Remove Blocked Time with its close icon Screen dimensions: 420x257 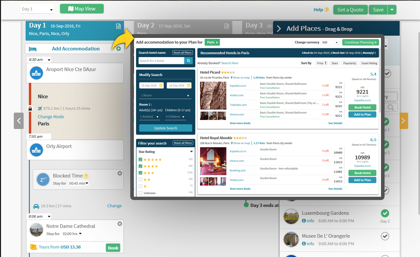(119, 173)
